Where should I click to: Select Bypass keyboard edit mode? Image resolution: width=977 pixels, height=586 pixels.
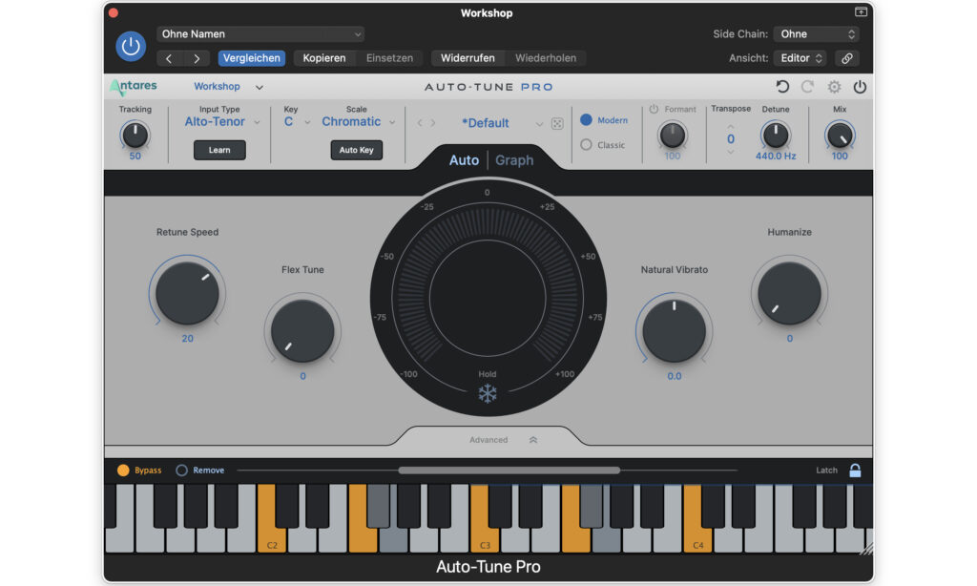pyautogui.click(x=123, y=471)
